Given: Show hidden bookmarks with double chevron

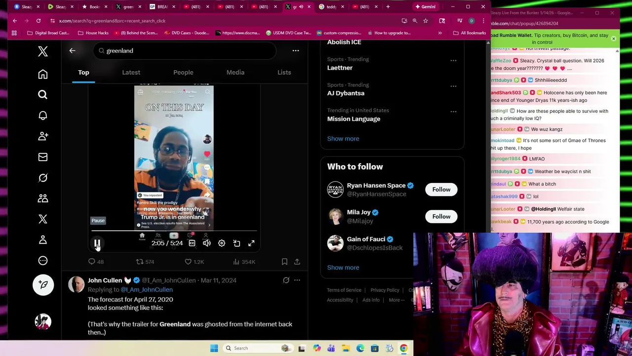Looking at the screenshot, I should (440, 33).
